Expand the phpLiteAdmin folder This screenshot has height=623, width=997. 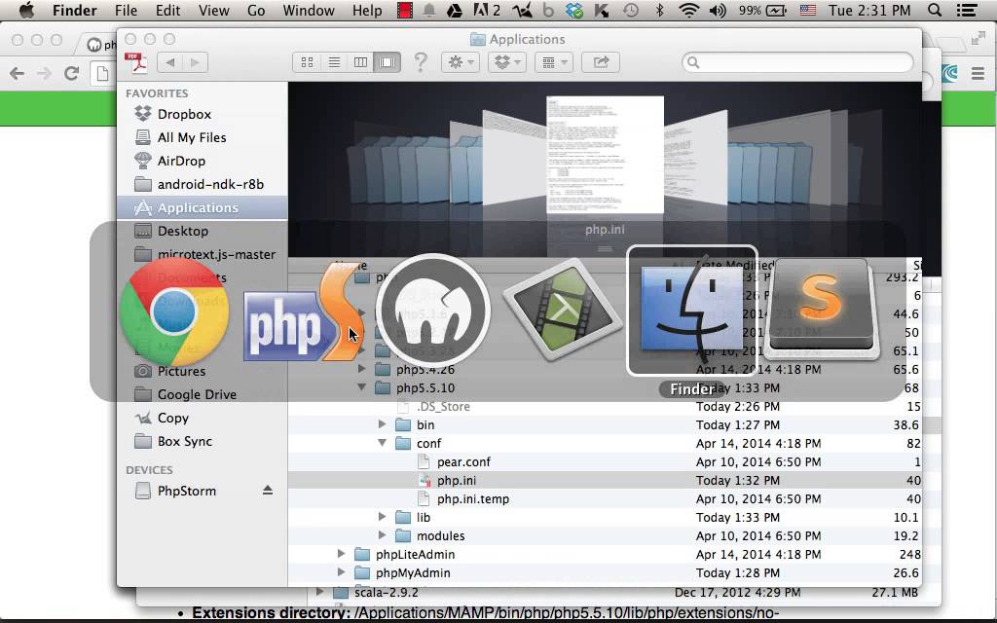point(342,554)
